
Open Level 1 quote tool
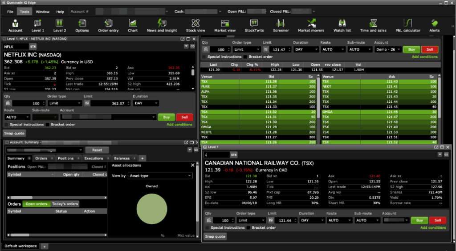[x=38, y=25]
